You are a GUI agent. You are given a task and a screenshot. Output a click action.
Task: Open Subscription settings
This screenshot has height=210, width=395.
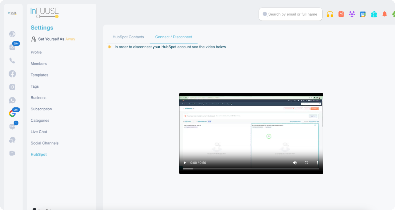coord(41,109)
